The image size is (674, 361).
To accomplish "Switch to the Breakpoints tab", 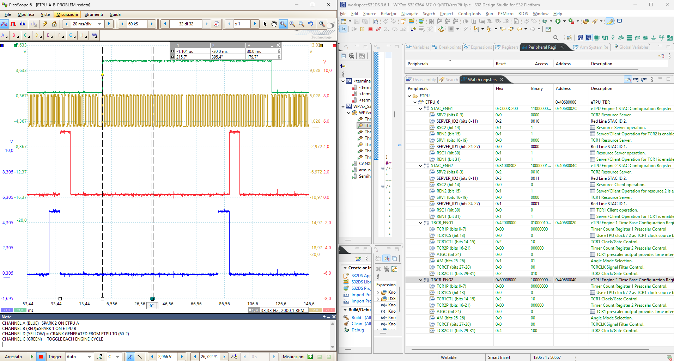I will pyautogui.click(x=447, y=47).
